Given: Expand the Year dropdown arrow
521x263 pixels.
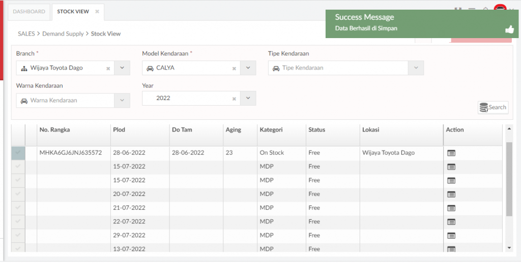Looking at the screenshot, I should [x=248, y=98].
